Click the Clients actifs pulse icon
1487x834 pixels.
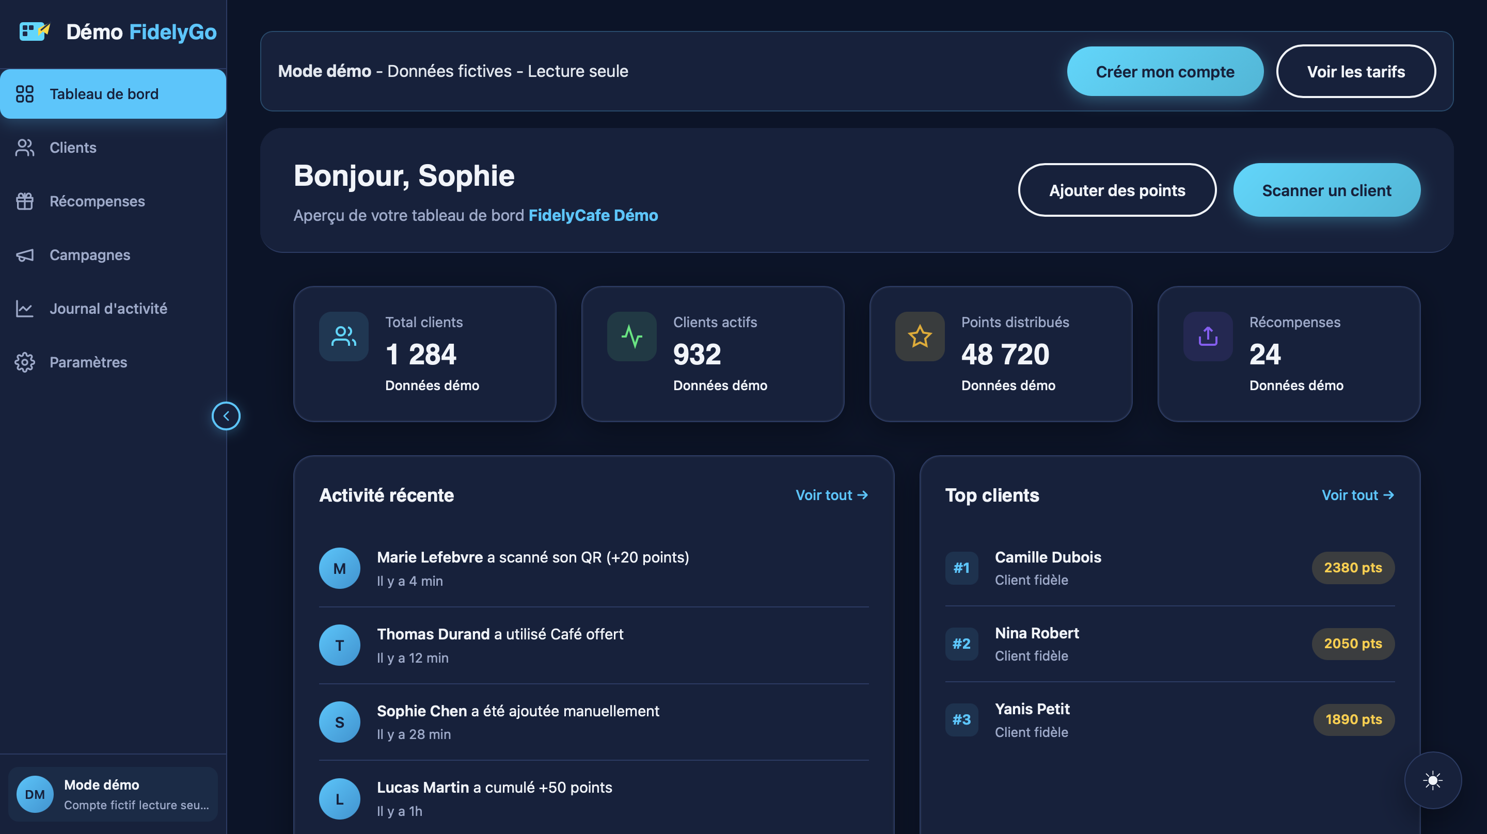[632, 336]
